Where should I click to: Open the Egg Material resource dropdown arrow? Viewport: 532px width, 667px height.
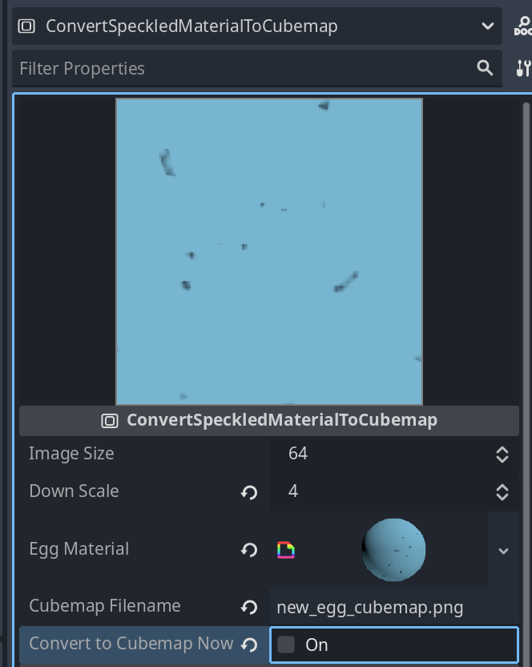503,551
